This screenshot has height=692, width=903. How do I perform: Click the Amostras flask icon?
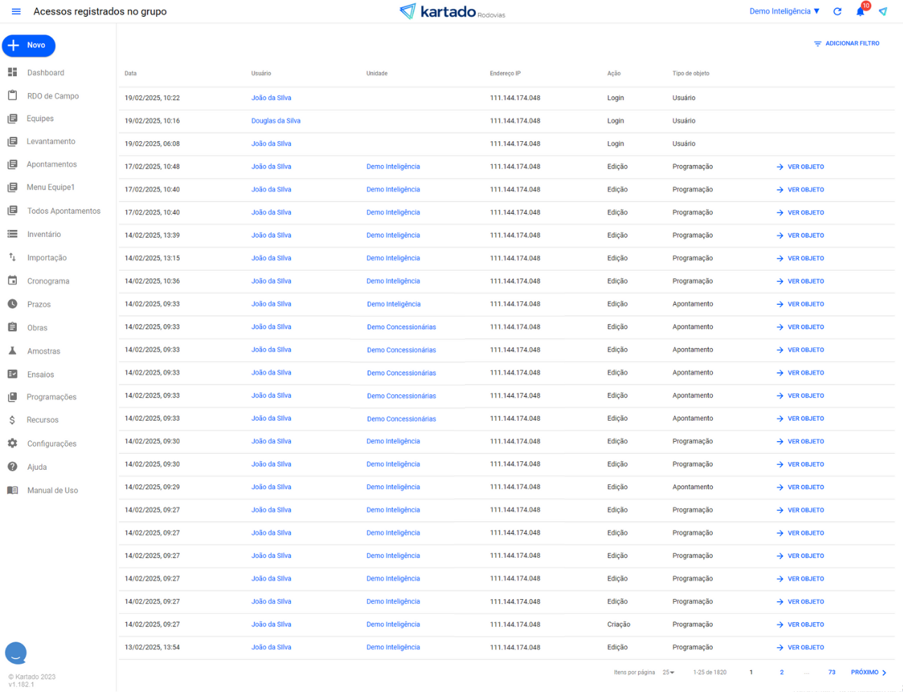point(13,351)
